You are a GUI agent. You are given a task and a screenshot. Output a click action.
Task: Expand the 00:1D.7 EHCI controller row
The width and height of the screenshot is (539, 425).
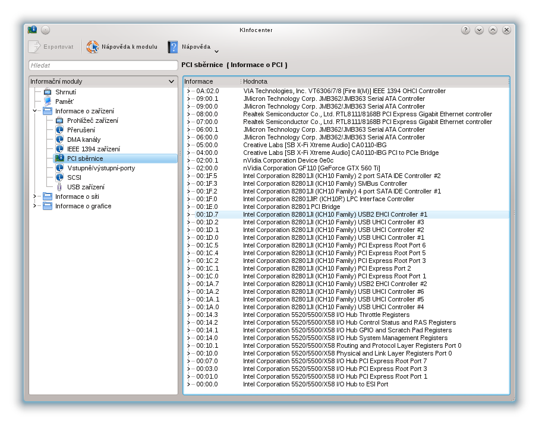tap(188, 214)
